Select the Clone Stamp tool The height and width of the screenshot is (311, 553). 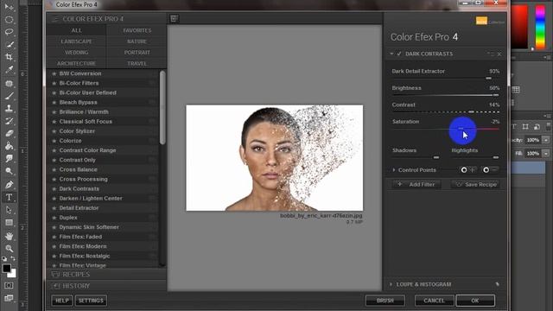click(9, 108)
